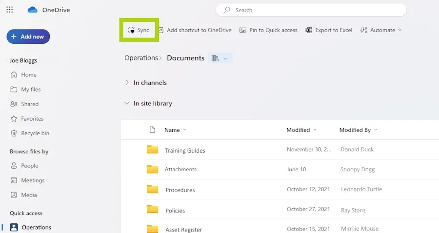Click the Operations breadcrumb link
Viewport: 439px width, 233px height.
point(141,58)
